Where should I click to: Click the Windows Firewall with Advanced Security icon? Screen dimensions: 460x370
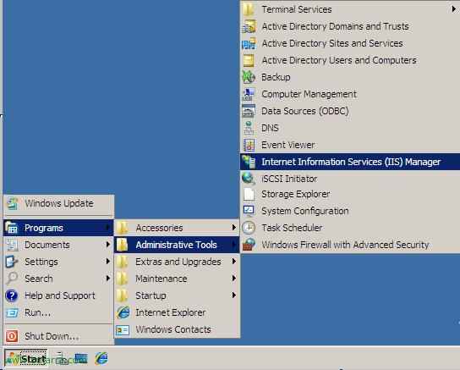tap(249, 245)
